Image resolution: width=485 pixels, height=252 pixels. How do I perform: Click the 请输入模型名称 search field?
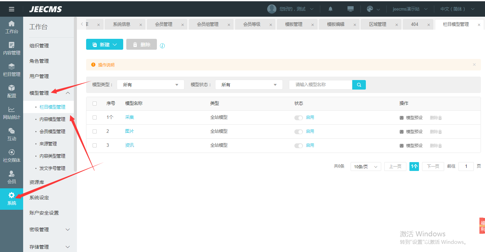pyautogui.click(x=320, y=85)
